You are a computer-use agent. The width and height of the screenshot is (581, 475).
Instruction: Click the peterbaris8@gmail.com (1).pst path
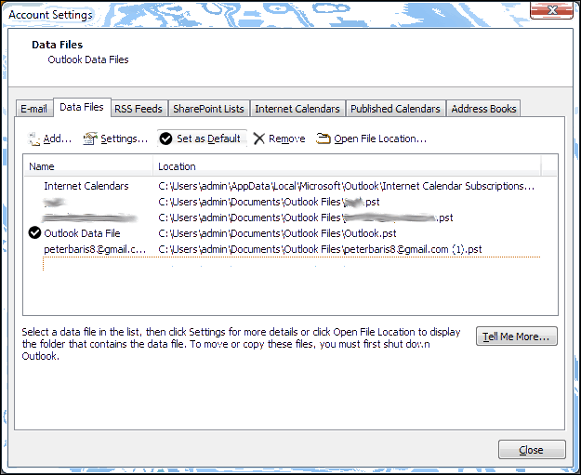(x=320, y=249)
